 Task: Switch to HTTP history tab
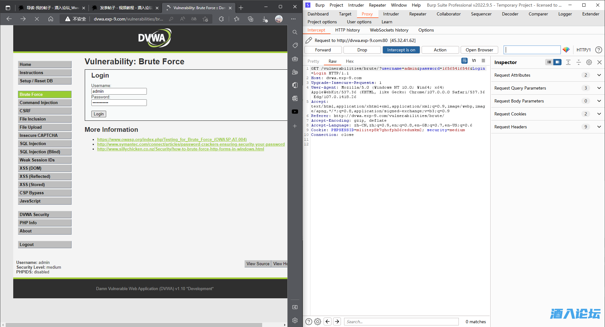[347, 30]
